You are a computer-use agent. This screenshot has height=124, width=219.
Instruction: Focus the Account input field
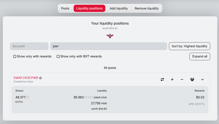pyautogui.click(x=29, y=46)
